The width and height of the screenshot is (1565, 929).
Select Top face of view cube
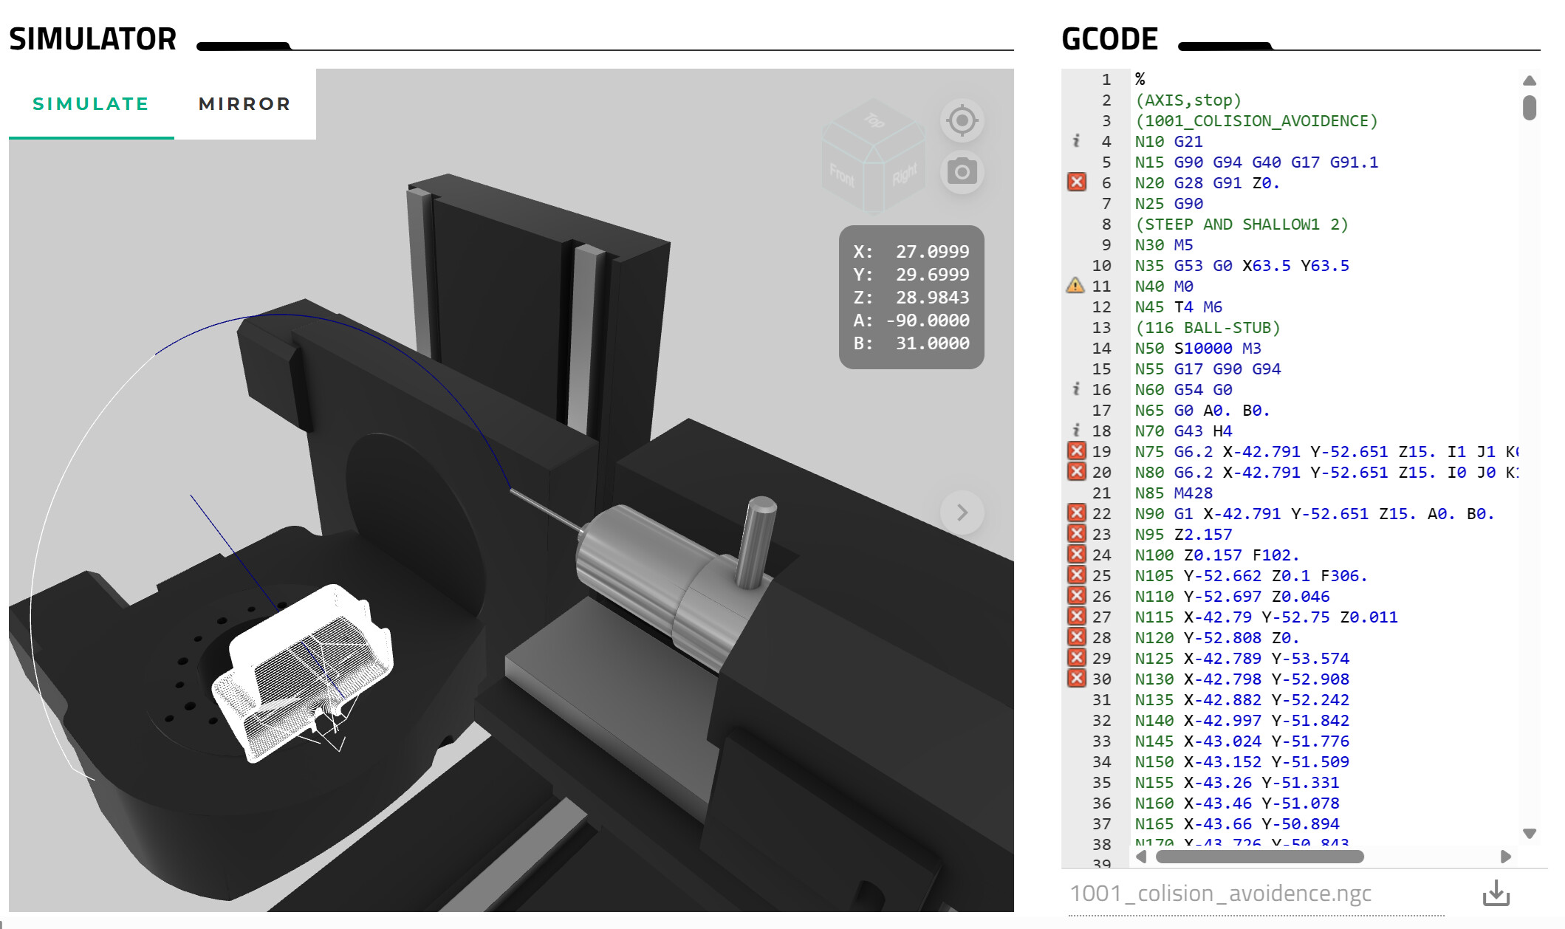874,120
